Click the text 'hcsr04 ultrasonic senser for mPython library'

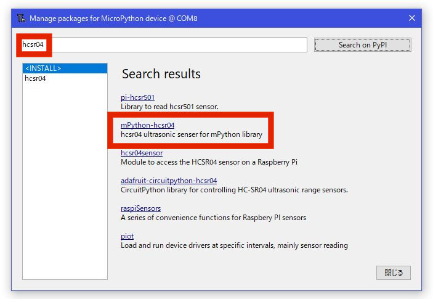tap(192, 134)
